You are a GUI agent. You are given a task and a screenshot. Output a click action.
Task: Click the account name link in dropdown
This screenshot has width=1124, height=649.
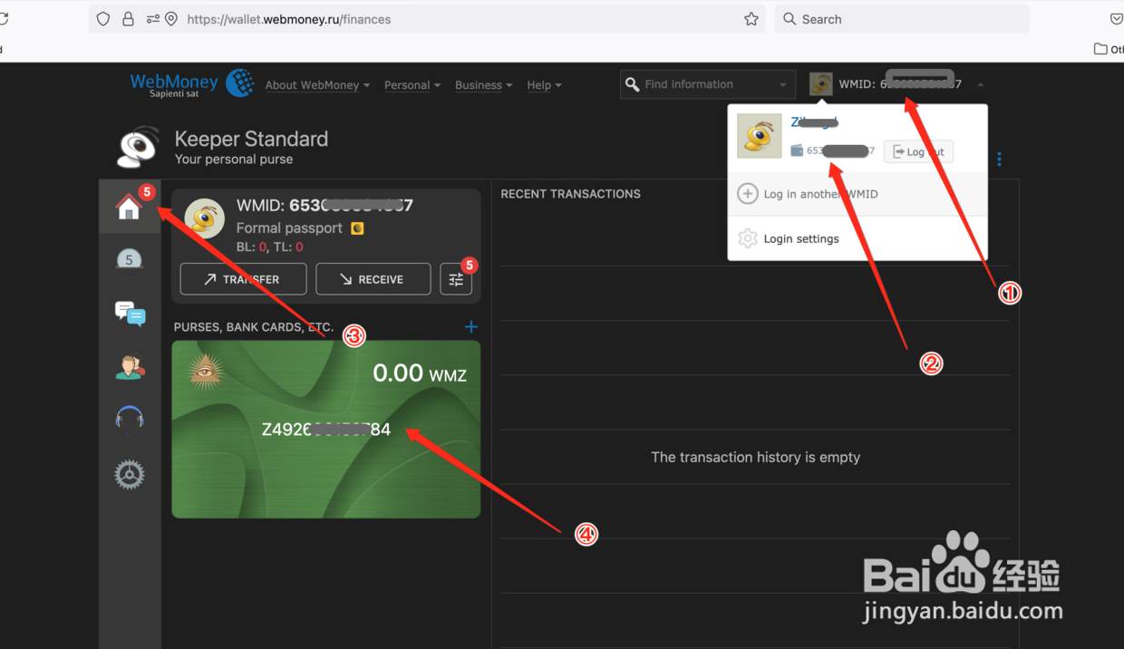[814, 122]
